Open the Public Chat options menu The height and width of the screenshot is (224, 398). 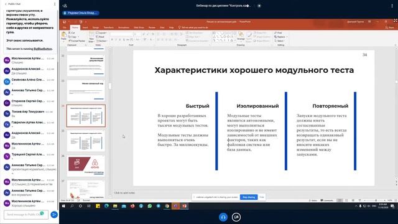click(x=55, y=4)
